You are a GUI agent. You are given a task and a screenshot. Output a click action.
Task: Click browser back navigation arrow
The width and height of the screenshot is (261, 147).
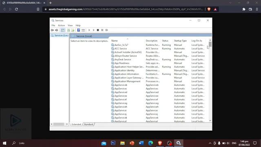pyautogui.click(x=4, y=9)
